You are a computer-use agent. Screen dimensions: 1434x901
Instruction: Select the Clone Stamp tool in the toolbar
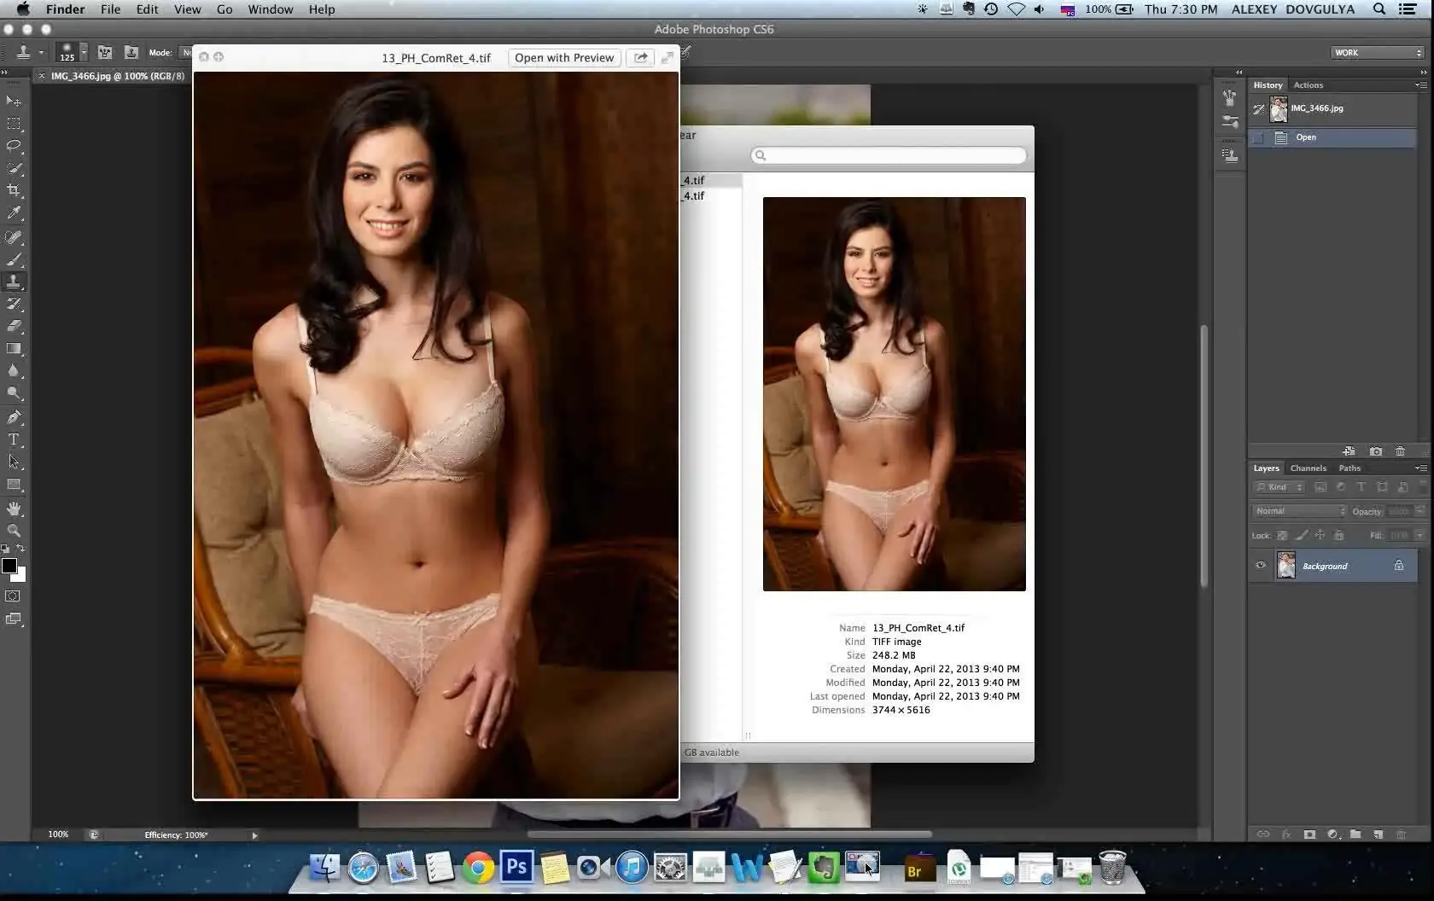pyautogui.click(x=14, y=282)
